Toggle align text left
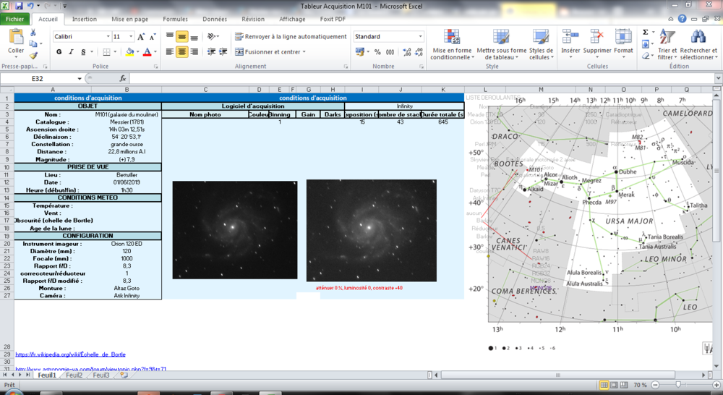 click(x=170, y=51)
